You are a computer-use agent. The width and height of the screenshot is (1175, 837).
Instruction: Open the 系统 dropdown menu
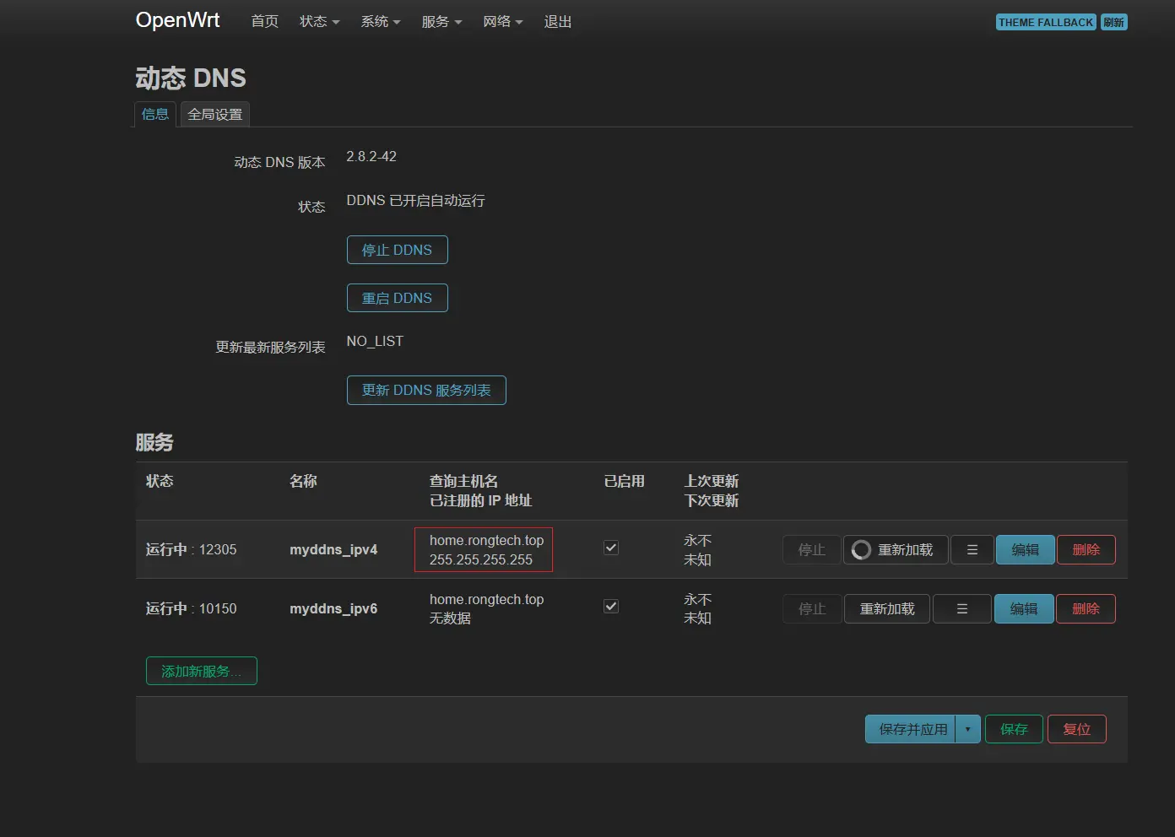380,22
